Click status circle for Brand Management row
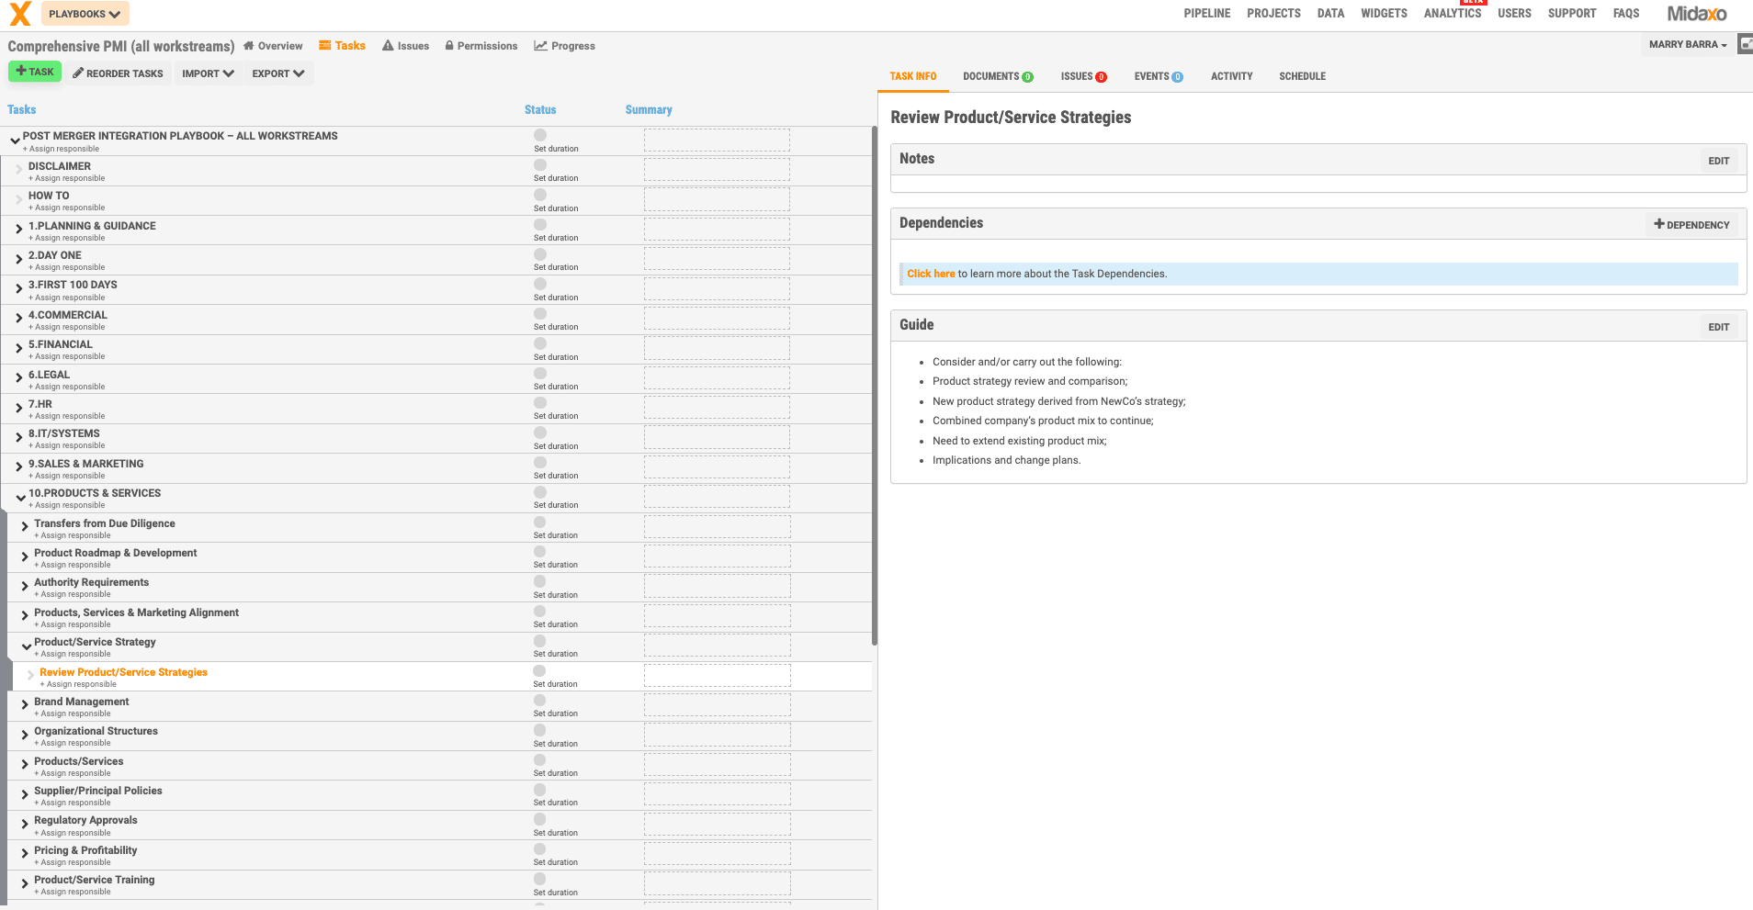The height and width of the screenshot is (910, 1753). (x=540, y=701)
